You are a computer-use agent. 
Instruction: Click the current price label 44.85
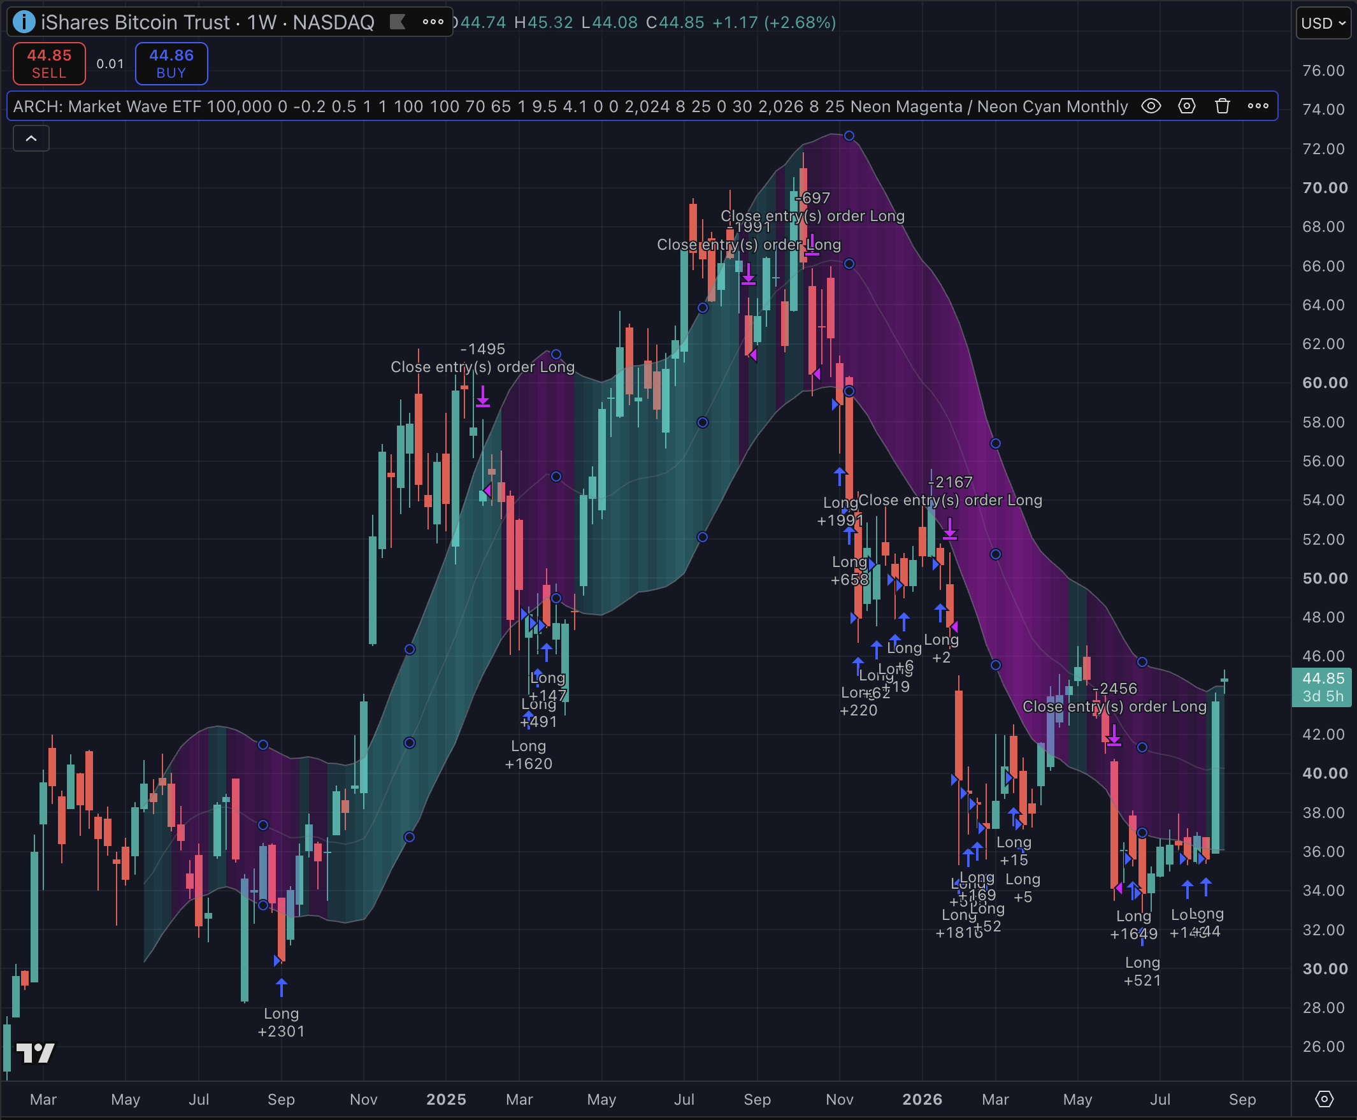pos(1321,687)
